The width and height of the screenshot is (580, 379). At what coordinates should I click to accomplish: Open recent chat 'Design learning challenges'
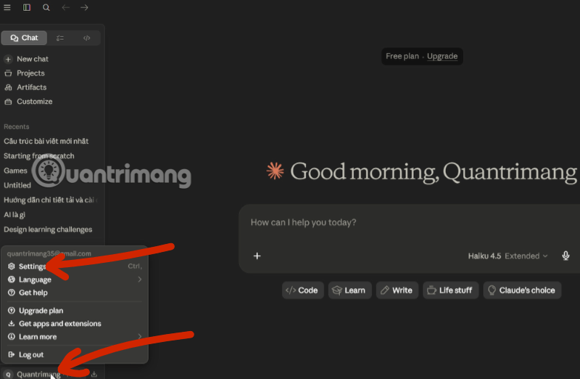pos(48,229)
